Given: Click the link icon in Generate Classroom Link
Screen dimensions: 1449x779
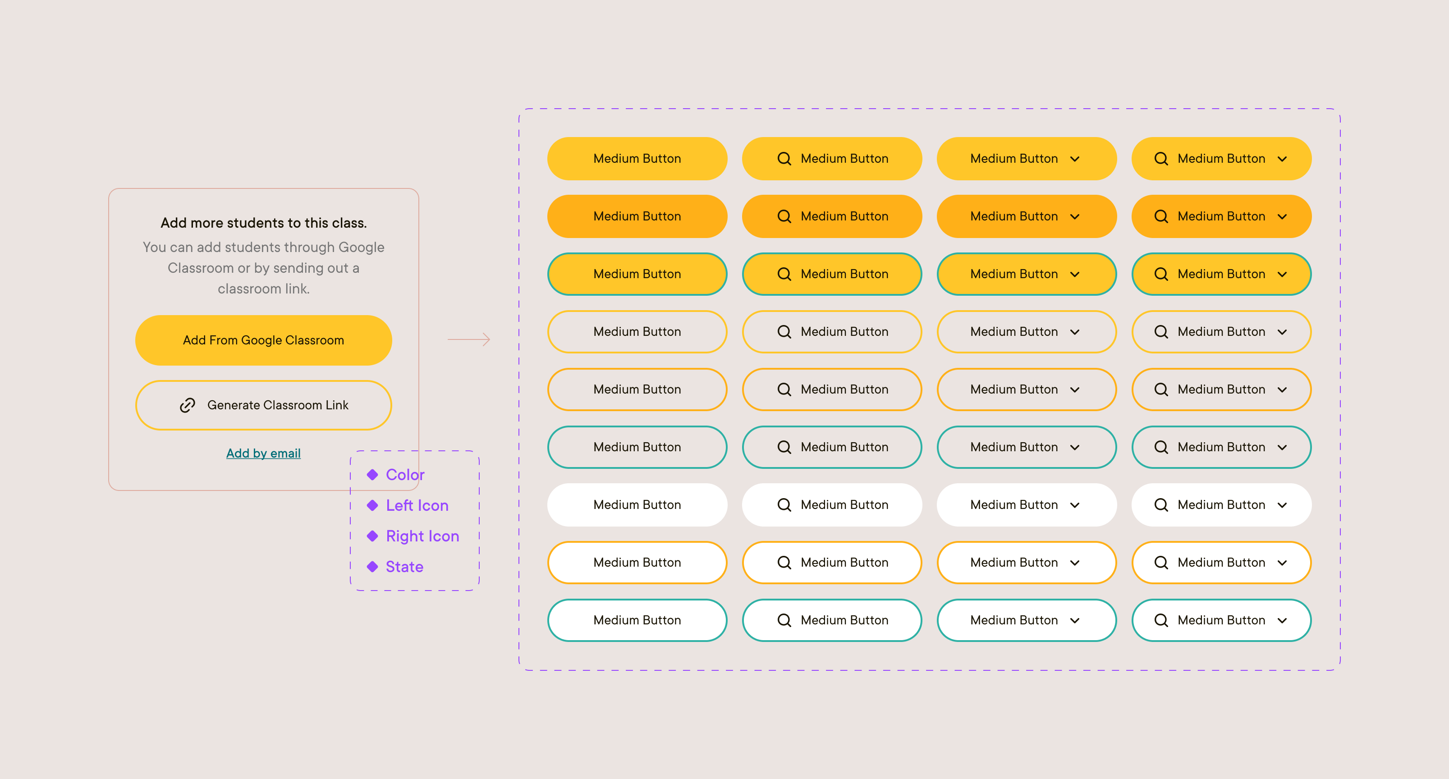Looking at the screenshot, I should (187, 405).
